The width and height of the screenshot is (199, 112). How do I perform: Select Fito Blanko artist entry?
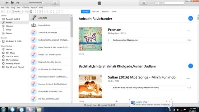point(50,91)
